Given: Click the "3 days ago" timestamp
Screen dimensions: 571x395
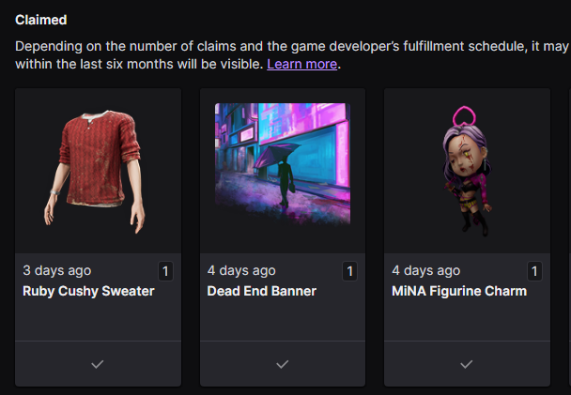Looking at the screenshot, I should 56,270.
